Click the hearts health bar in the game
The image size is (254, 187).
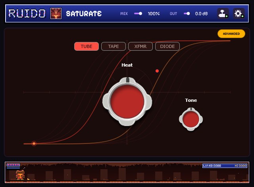[13, 165]
